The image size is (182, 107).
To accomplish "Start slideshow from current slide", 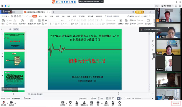I will tap(22, 22).
